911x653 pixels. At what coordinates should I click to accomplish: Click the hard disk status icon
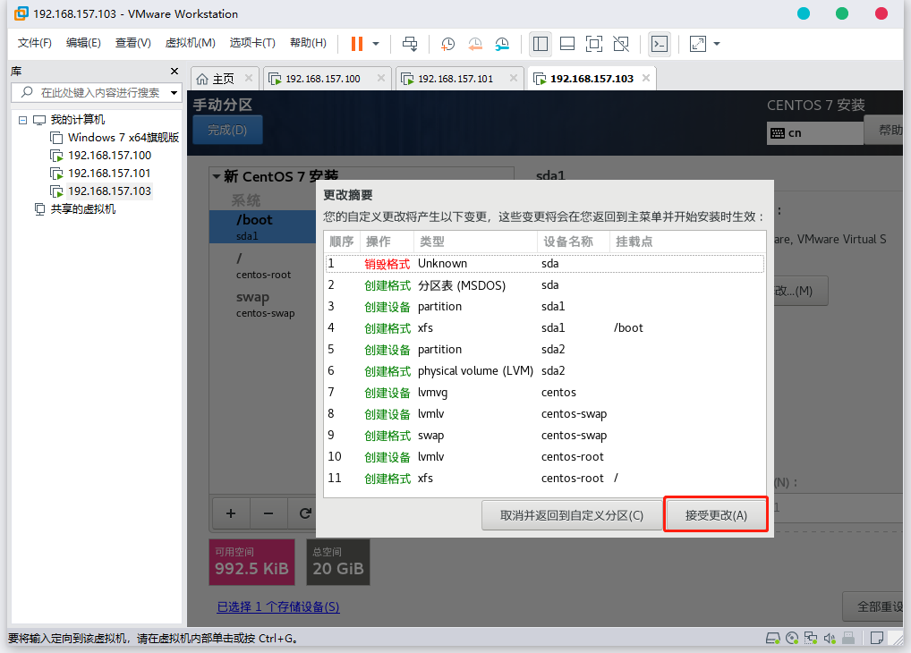[x=772, y=639]
